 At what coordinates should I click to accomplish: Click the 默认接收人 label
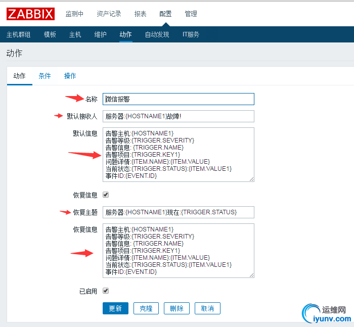82,116
